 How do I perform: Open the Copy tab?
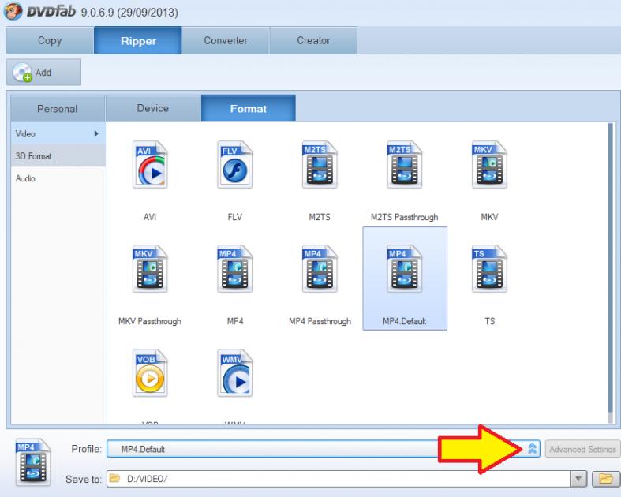point(50,40)
